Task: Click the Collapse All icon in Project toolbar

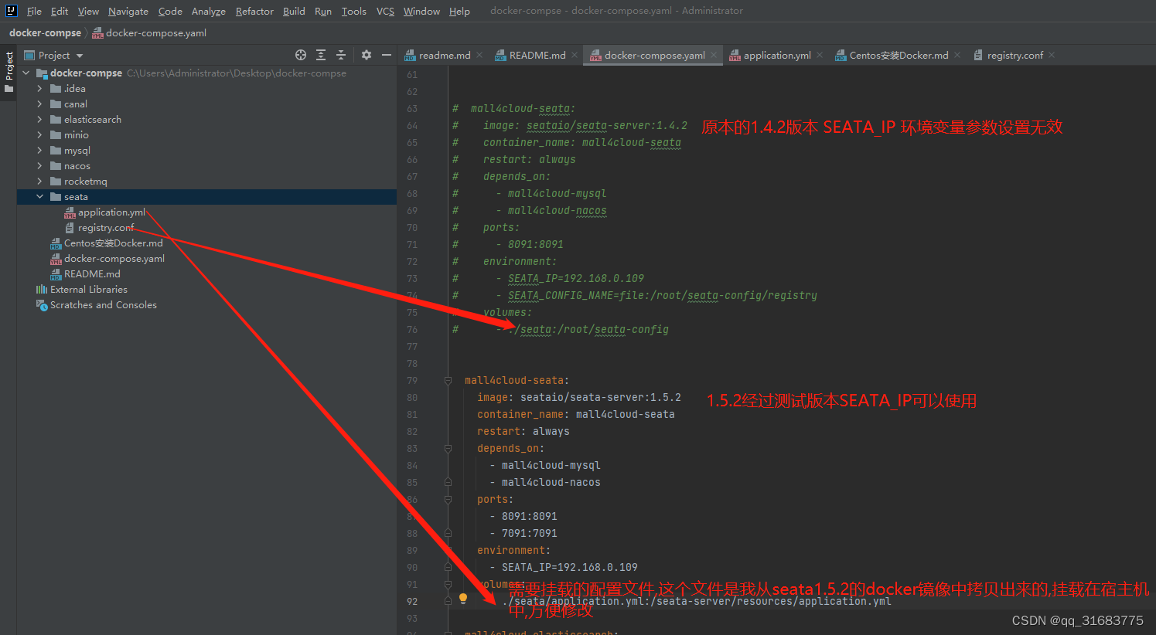Action: point(341,55)
